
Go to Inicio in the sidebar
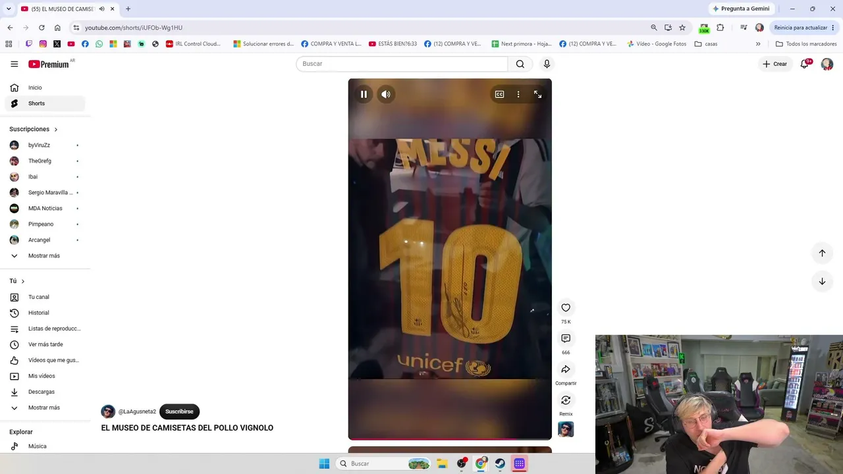coord(46,88)
